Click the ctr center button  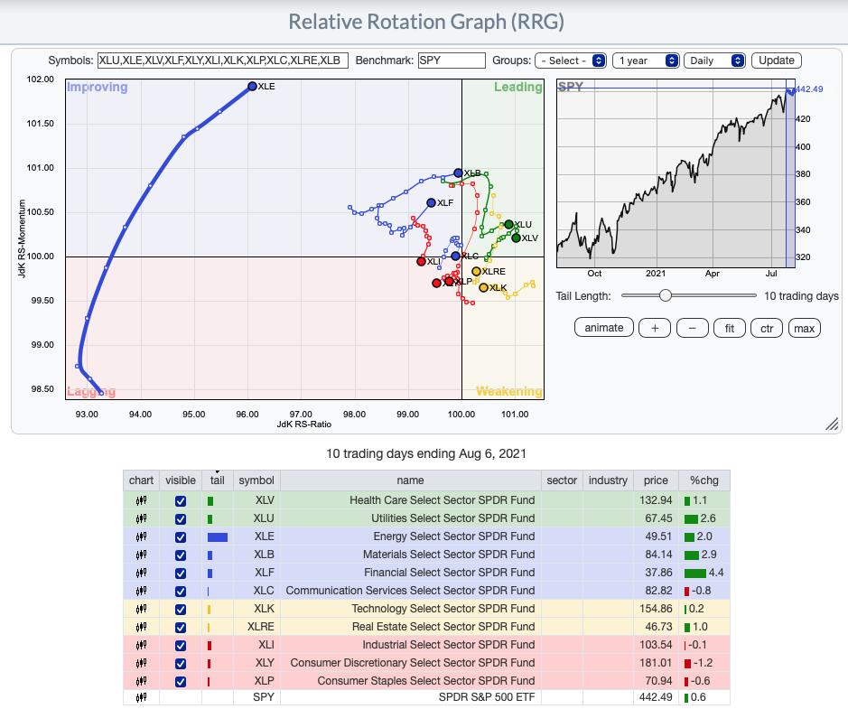point(767,328)
